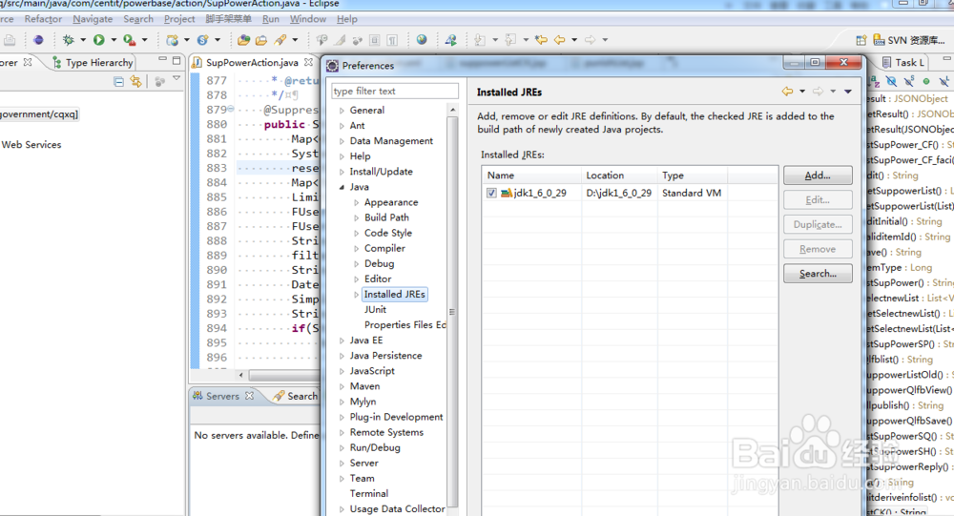
Task: Switch to the Servers tab
Action: point(222,396)
